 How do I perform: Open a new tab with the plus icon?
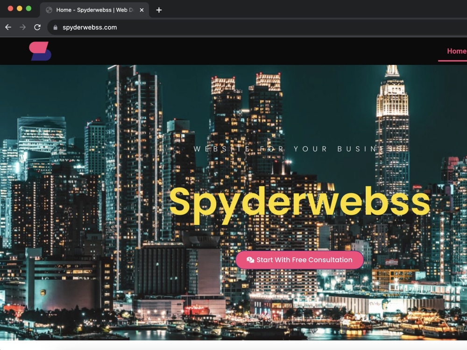click(160, 10)
